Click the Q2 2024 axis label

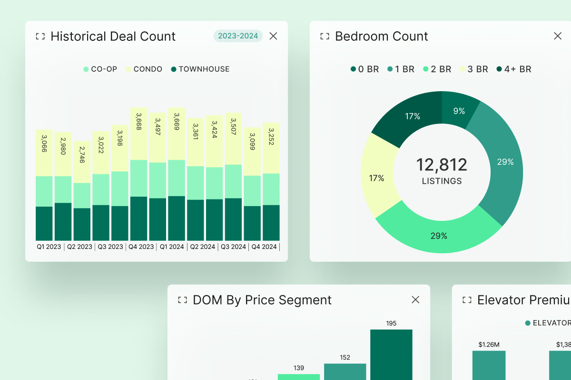203,247
